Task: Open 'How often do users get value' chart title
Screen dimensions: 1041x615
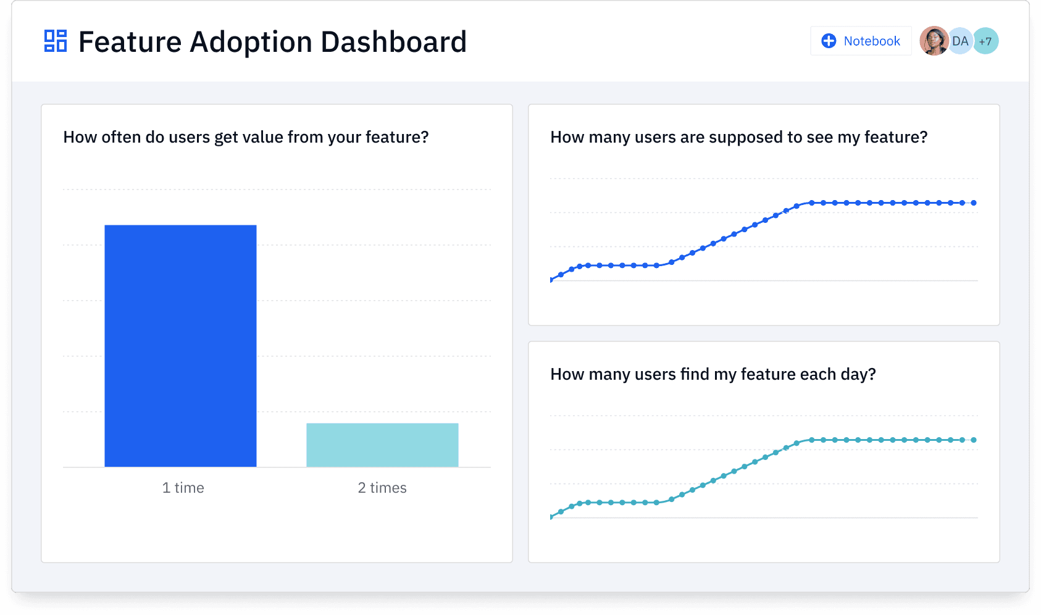Action: tap(246, 137)
